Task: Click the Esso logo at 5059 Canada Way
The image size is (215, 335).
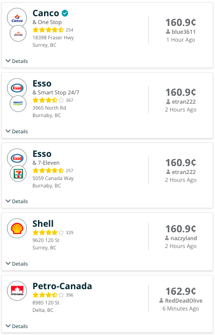Action: point(17,158)
